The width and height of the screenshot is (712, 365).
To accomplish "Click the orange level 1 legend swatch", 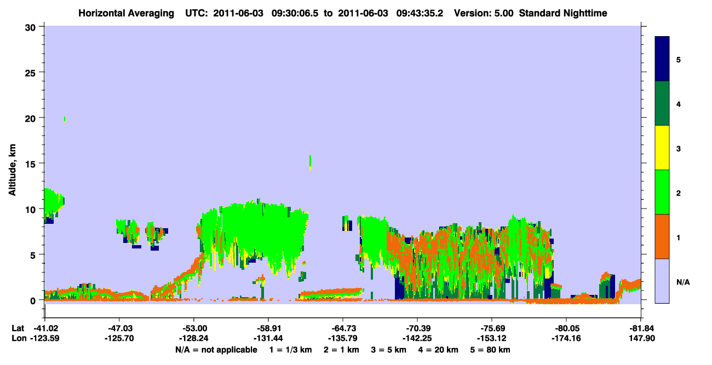I will click(662, 236).
